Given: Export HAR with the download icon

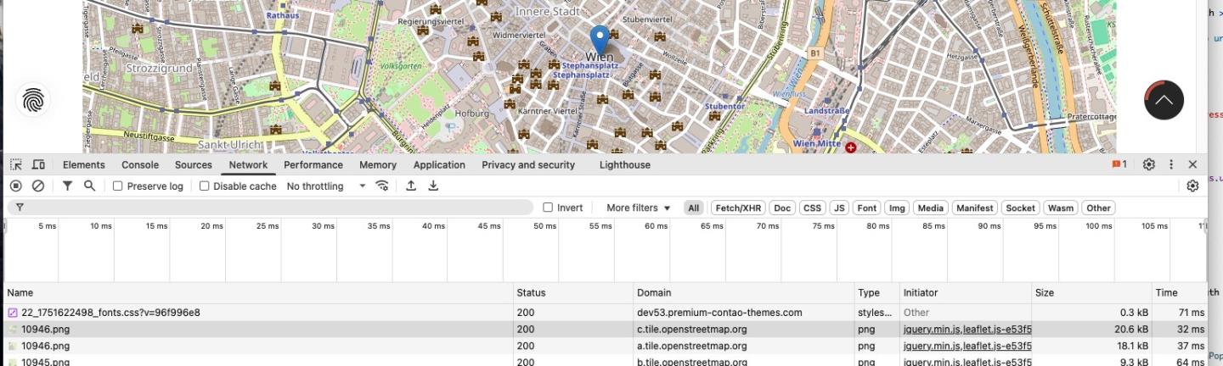Looking at the screenshot, I should (x=433, y=186).
